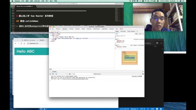The image size is (196, 110).
Task: Select the inspect element picker icon in DevTools
Action: tap(51, 29)
